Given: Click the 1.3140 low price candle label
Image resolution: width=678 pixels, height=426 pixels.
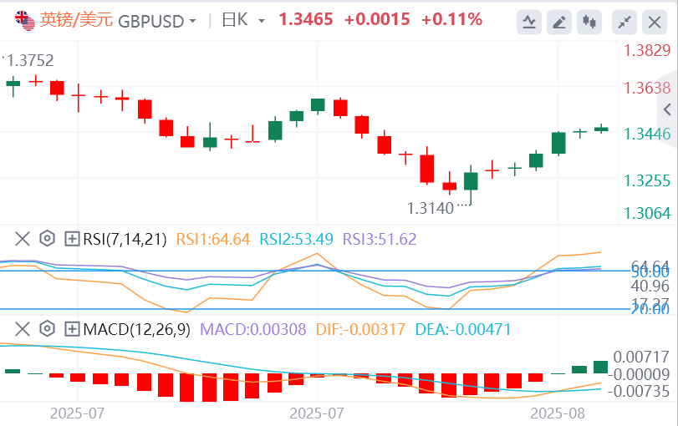Looking at the screenshot, I should tap(429, 208).
